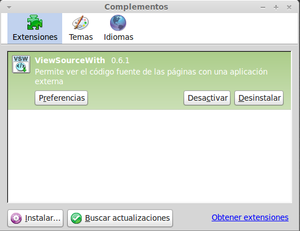
Task: Select the green puzzle piece Extensiones icon
Action: click(x=35, y=23)
